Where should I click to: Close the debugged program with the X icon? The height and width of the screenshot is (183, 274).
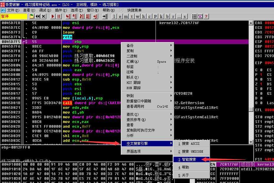[x=44, y=16]
